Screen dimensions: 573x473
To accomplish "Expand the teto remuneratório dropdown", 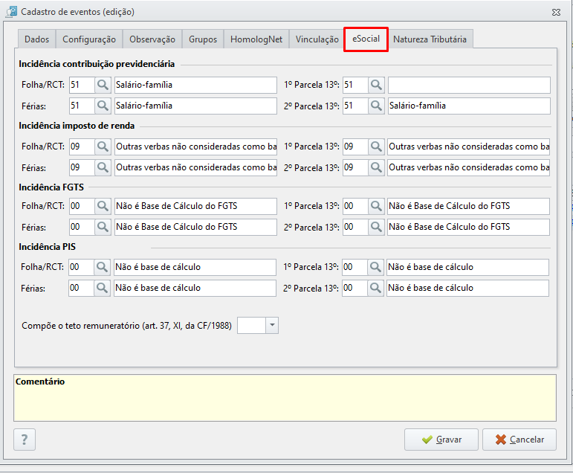I will pyautogui.click(x=272, y=325).
